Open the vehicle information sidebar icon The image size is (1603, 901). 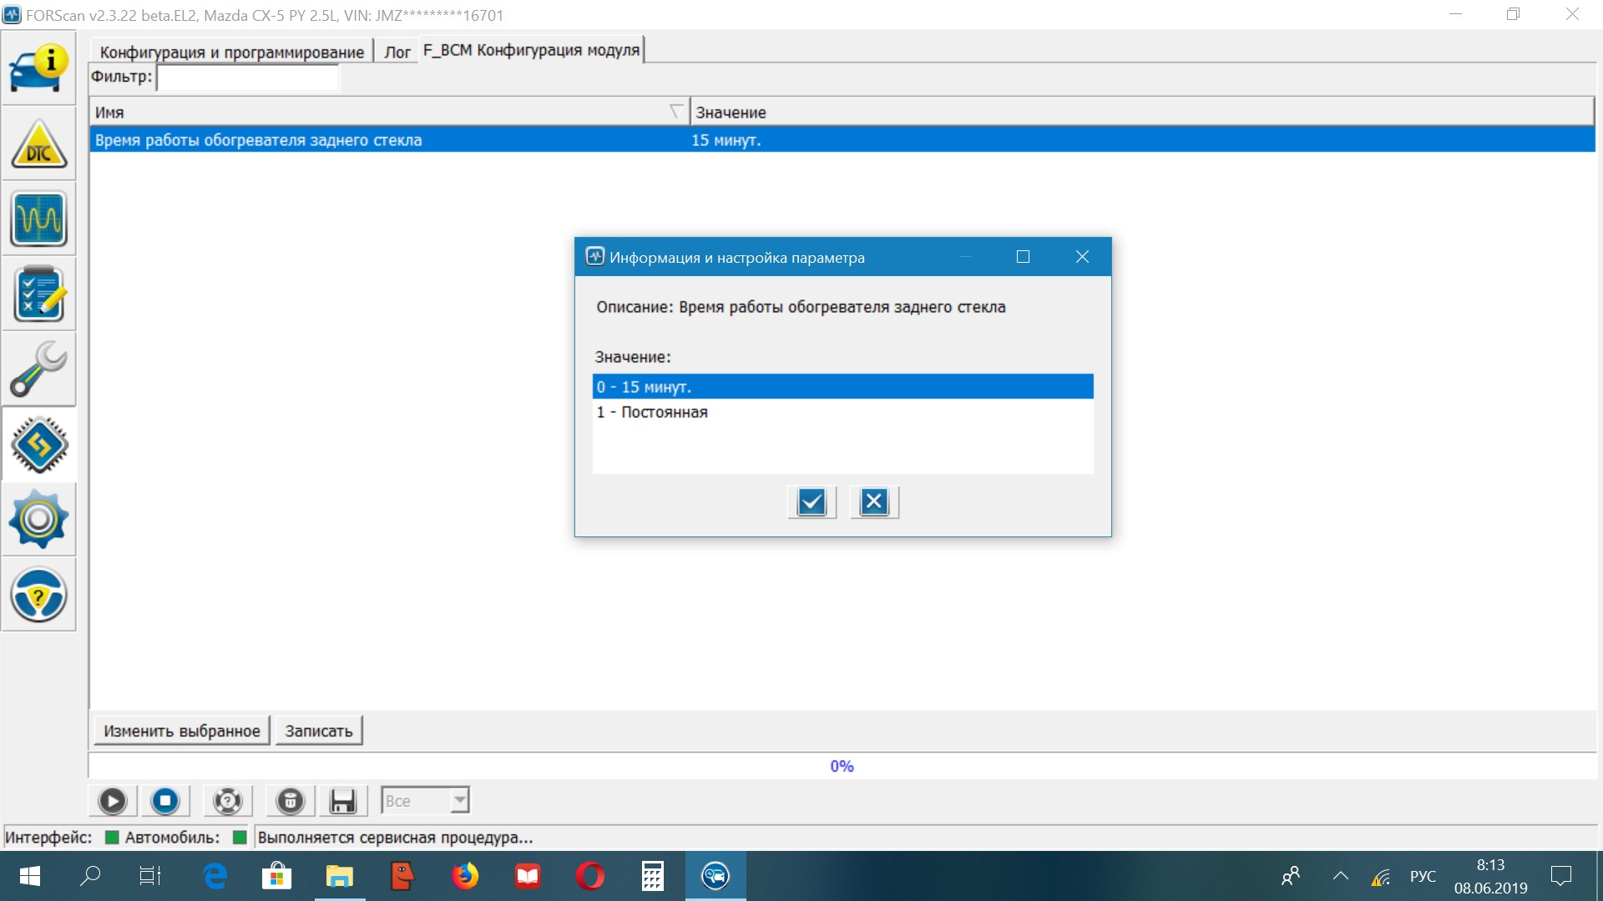pyautogui.click(x=38, y=68)
